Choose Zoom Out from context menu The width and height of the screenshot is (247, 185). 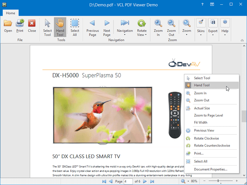[x=211, y=100]
